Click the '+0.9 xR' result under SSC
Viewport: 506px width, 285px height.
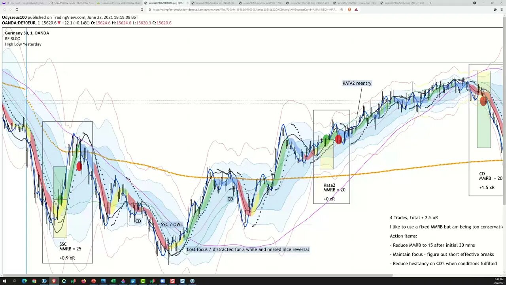(x=67, y=258)
